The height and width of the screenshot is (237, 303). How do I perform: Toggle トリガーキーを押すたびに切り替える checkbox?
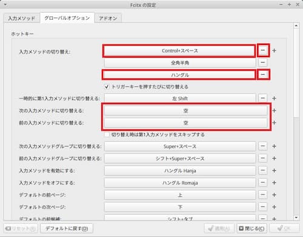[x=107, y=87]
